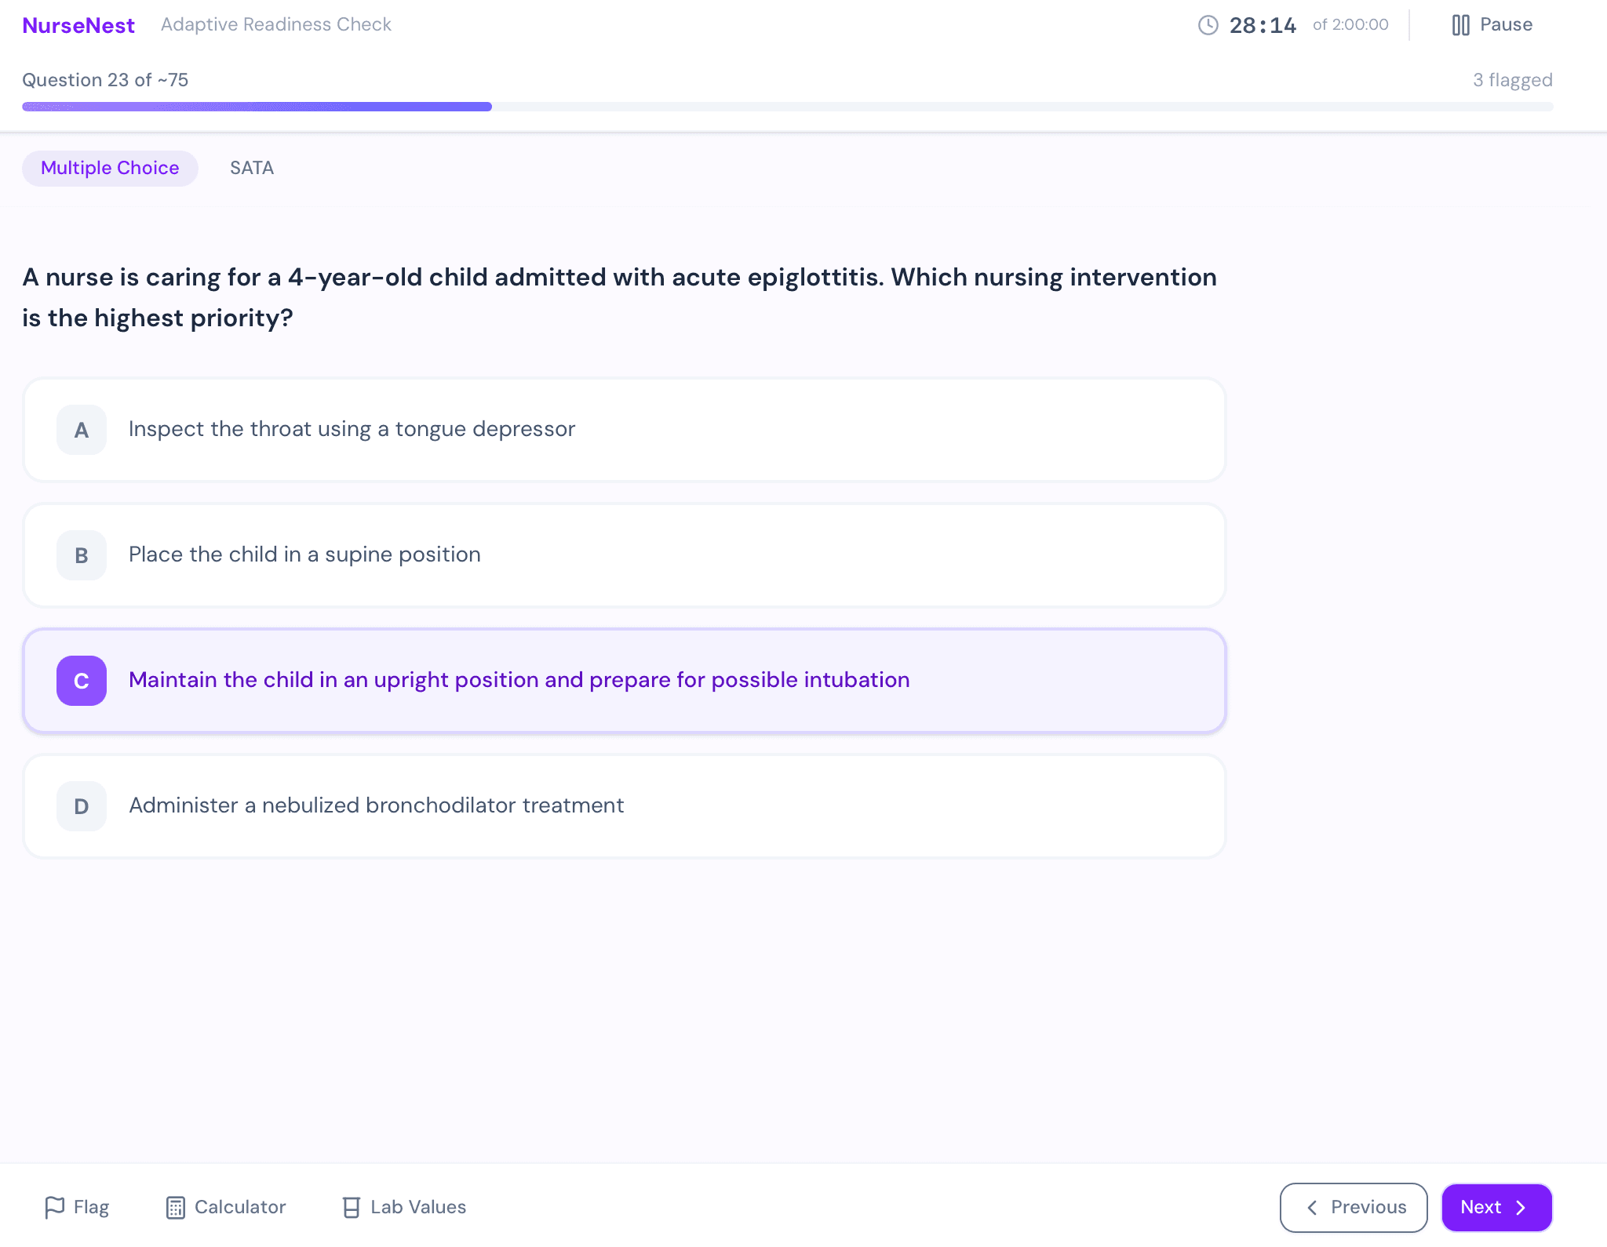Click the clock timer icon
This screenshot has height=1247, width=1607.
(x=1208, y=25)
